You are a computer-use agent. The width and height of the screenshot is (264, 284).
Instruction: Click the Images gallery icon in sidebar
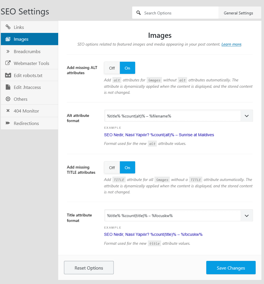pos(8,39)
